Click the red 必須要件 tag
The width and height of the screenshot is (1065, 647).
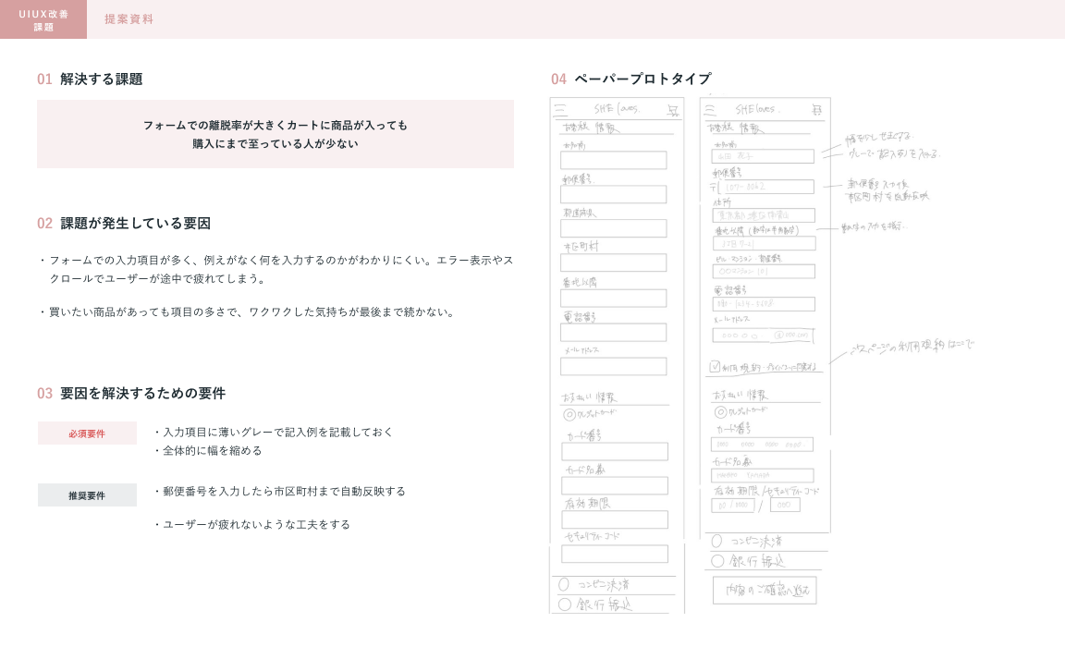click(87, 433)
